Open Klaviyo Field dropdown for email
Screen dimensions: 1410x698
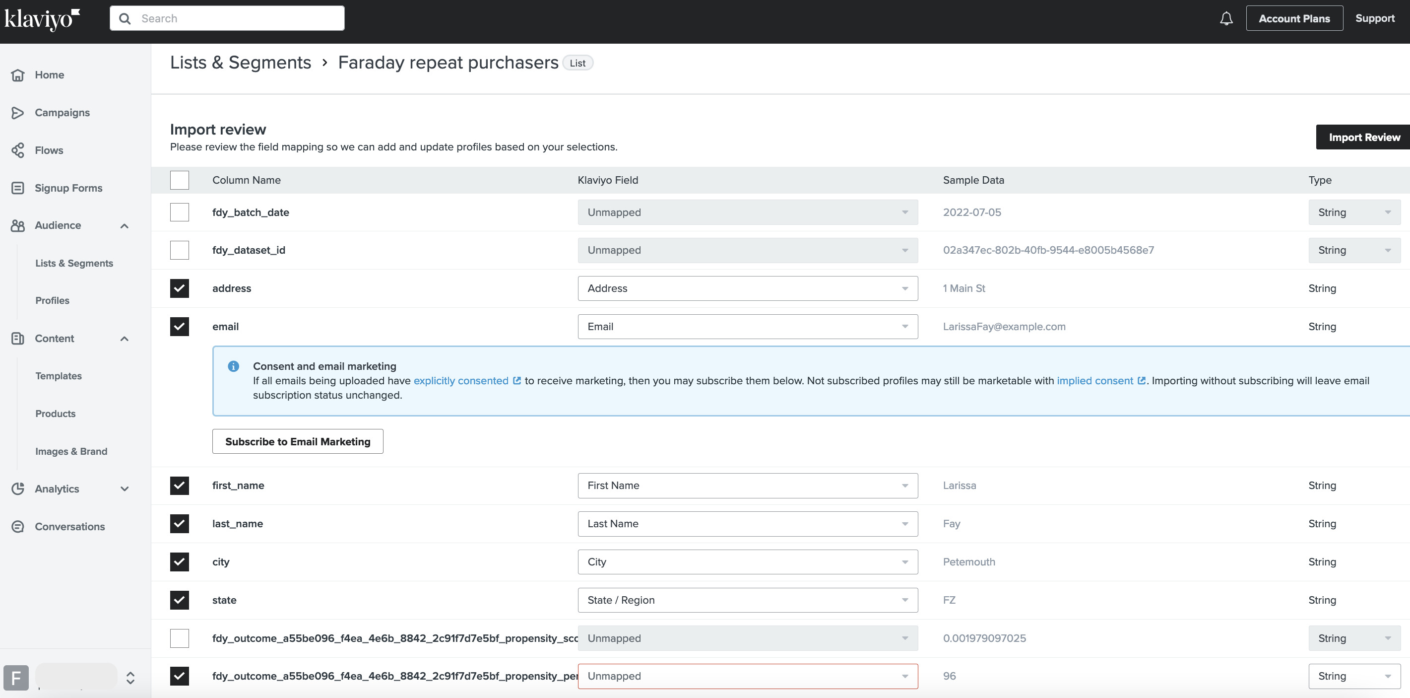[748, 327]
